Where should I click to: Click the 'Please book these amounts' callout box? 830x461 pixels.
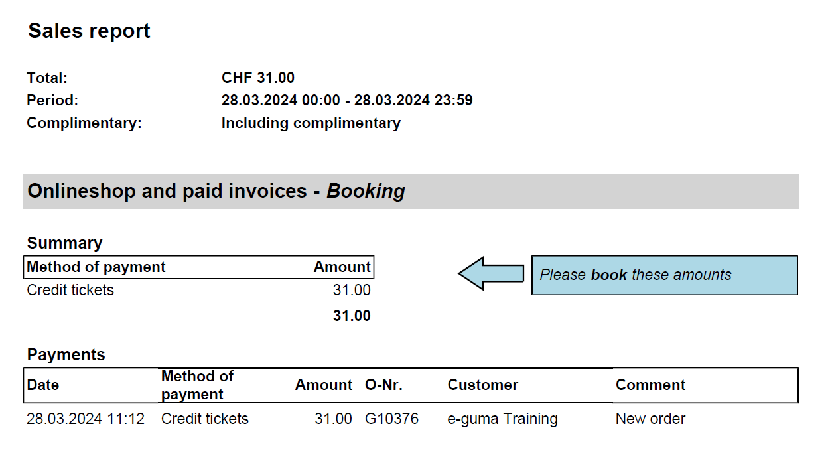[x=664, y=275]
